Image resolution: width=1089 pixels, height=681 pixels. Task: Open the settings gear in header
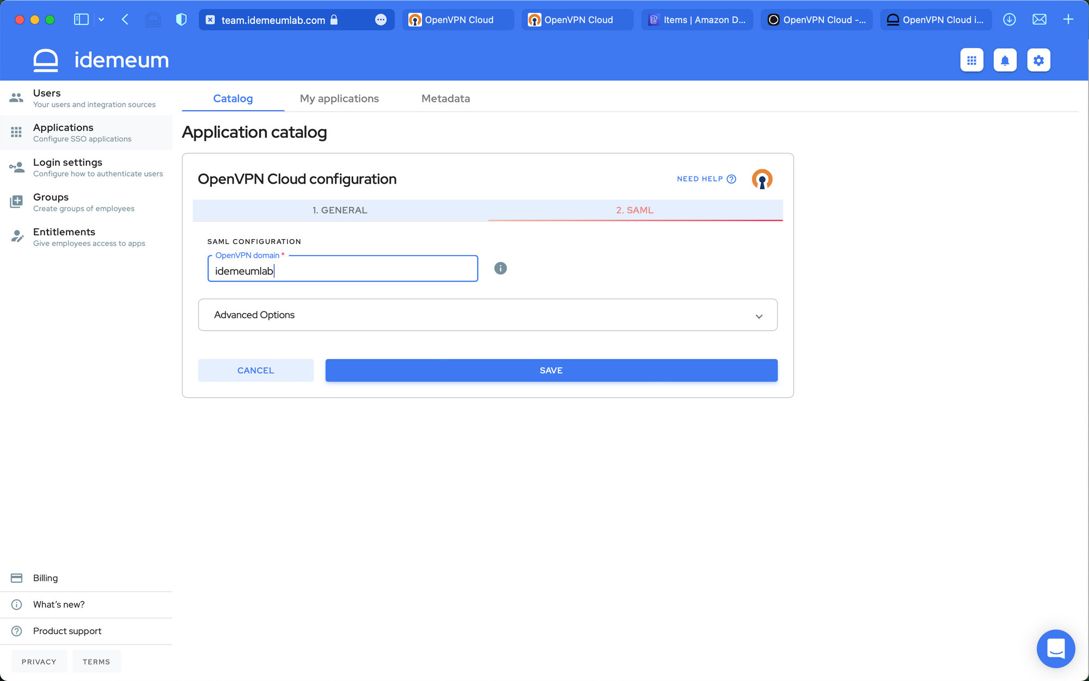[x=1038, y=60]
